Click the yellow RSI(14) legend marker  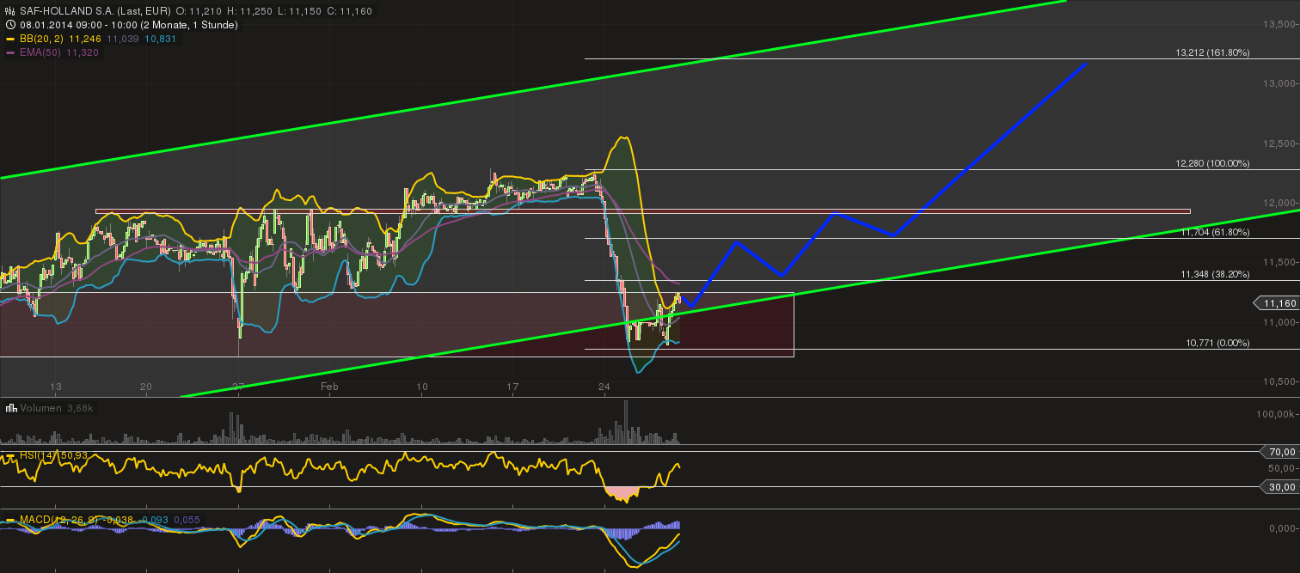[x=9, y=455]
